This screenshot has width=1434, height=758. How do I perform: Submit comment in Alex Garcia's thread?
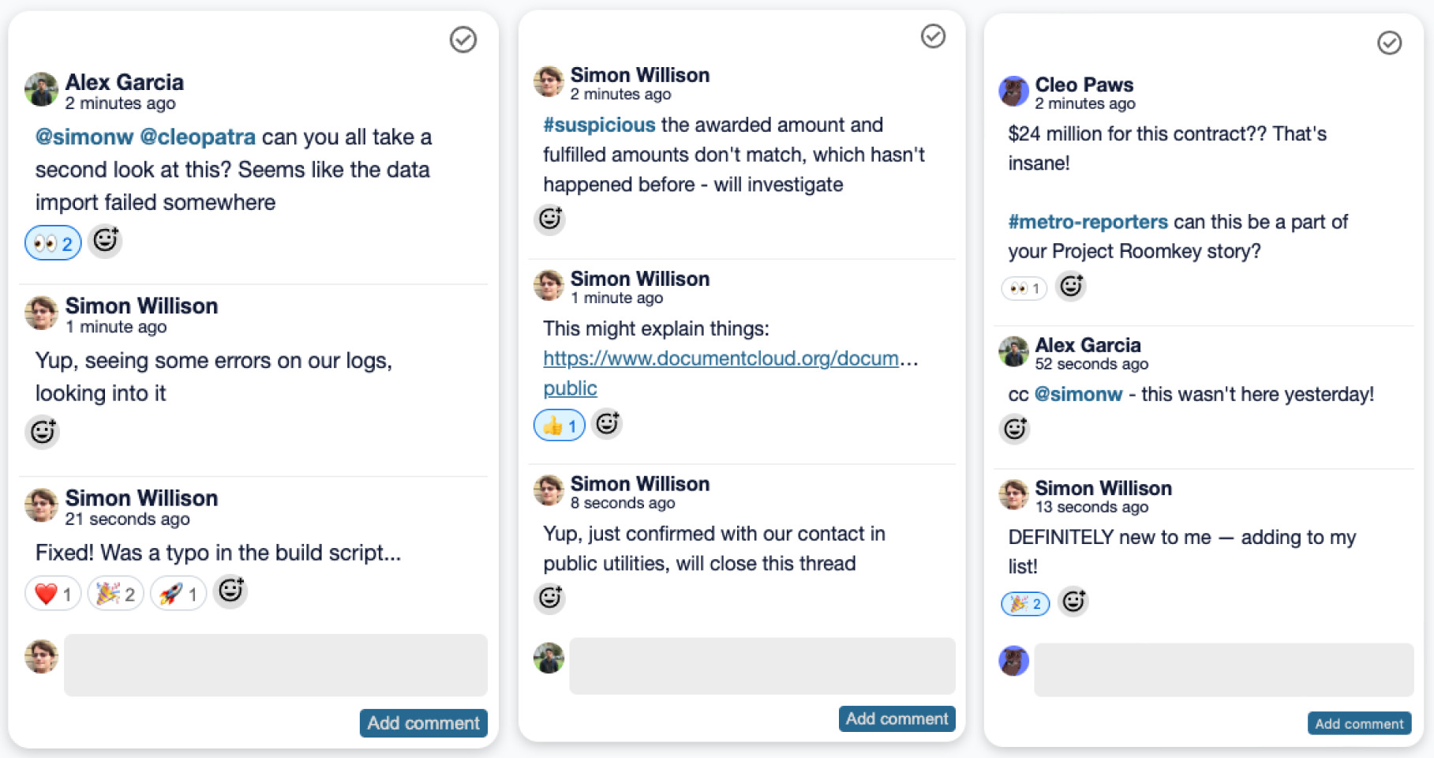(x=424, y=723)
